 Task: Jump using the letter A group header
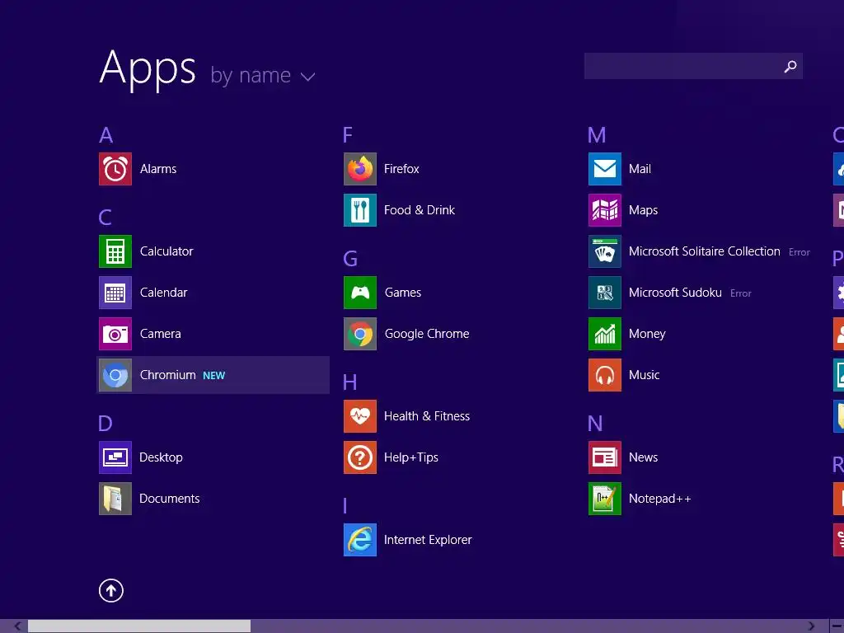pyautogui.click(x=106, y=134)
